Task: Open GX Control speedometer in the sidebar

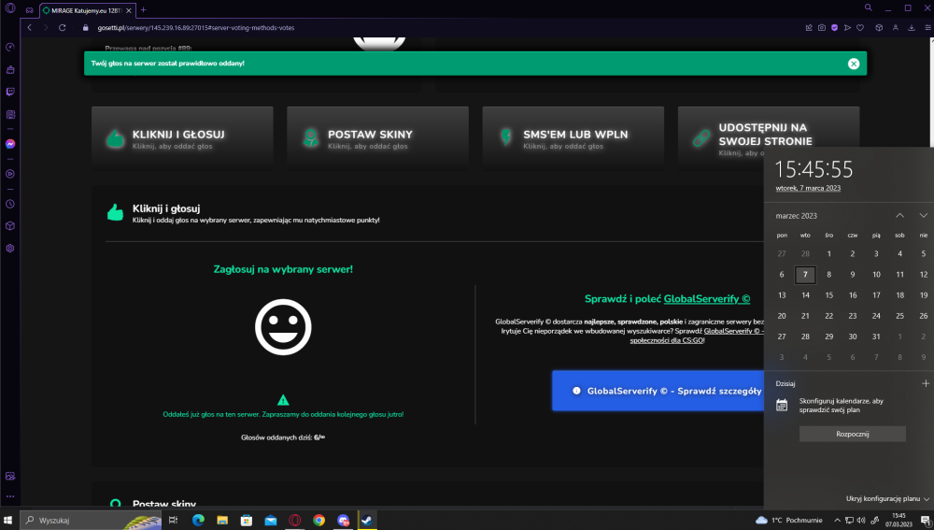Action: tap(10, 47)
